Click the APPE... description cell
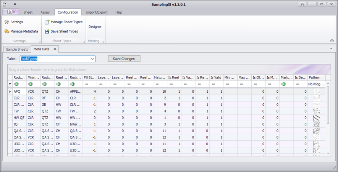The image size is (338, 172). (x=76, y=92)
